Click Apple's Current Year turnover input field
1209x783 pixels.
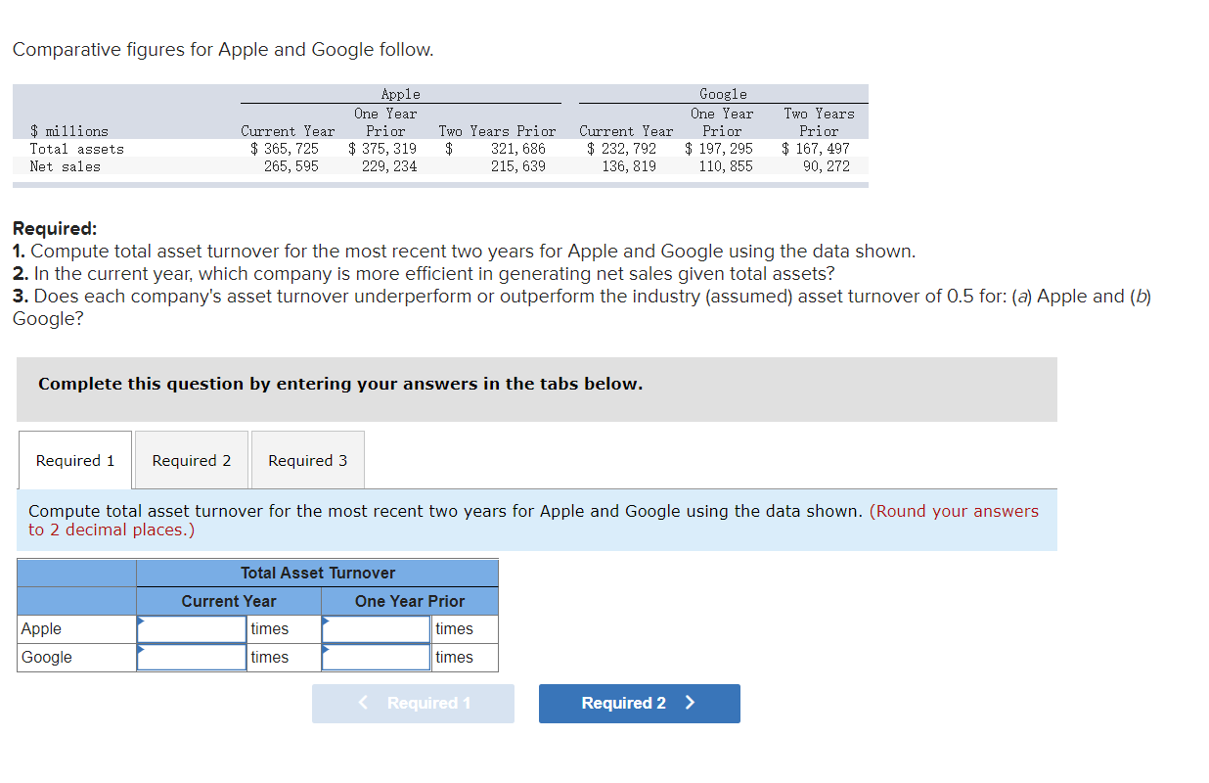pyautogui.click(x=191, y=628)
